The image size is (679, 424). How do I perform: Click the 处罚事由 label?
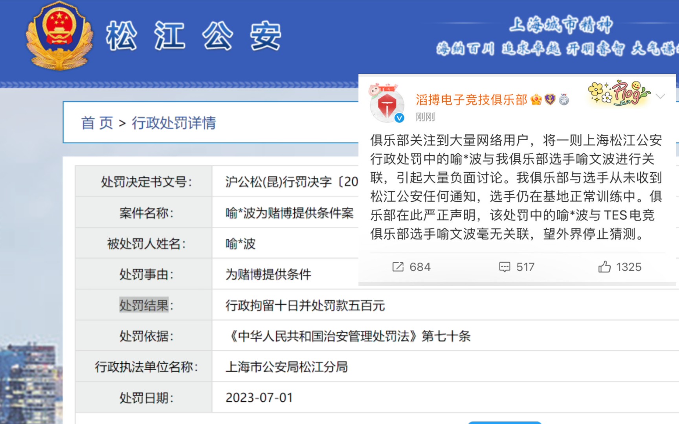147,274
